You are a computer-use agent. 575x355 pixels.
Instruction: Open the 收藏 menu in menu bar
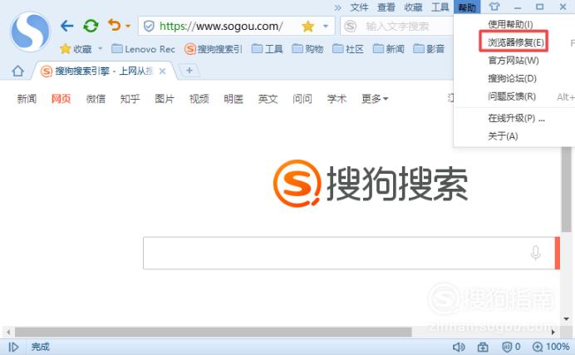(413, 7)
